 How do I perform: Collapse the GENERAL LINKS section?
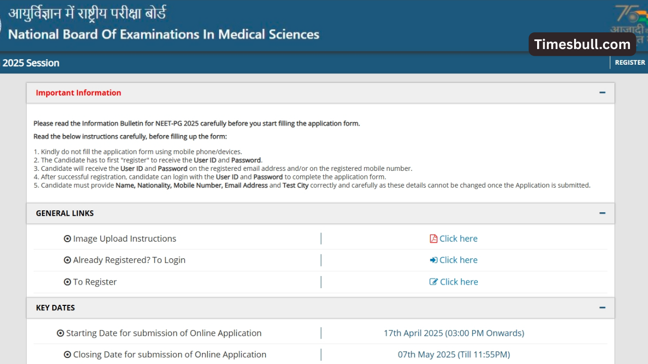[x=602, y=213]
